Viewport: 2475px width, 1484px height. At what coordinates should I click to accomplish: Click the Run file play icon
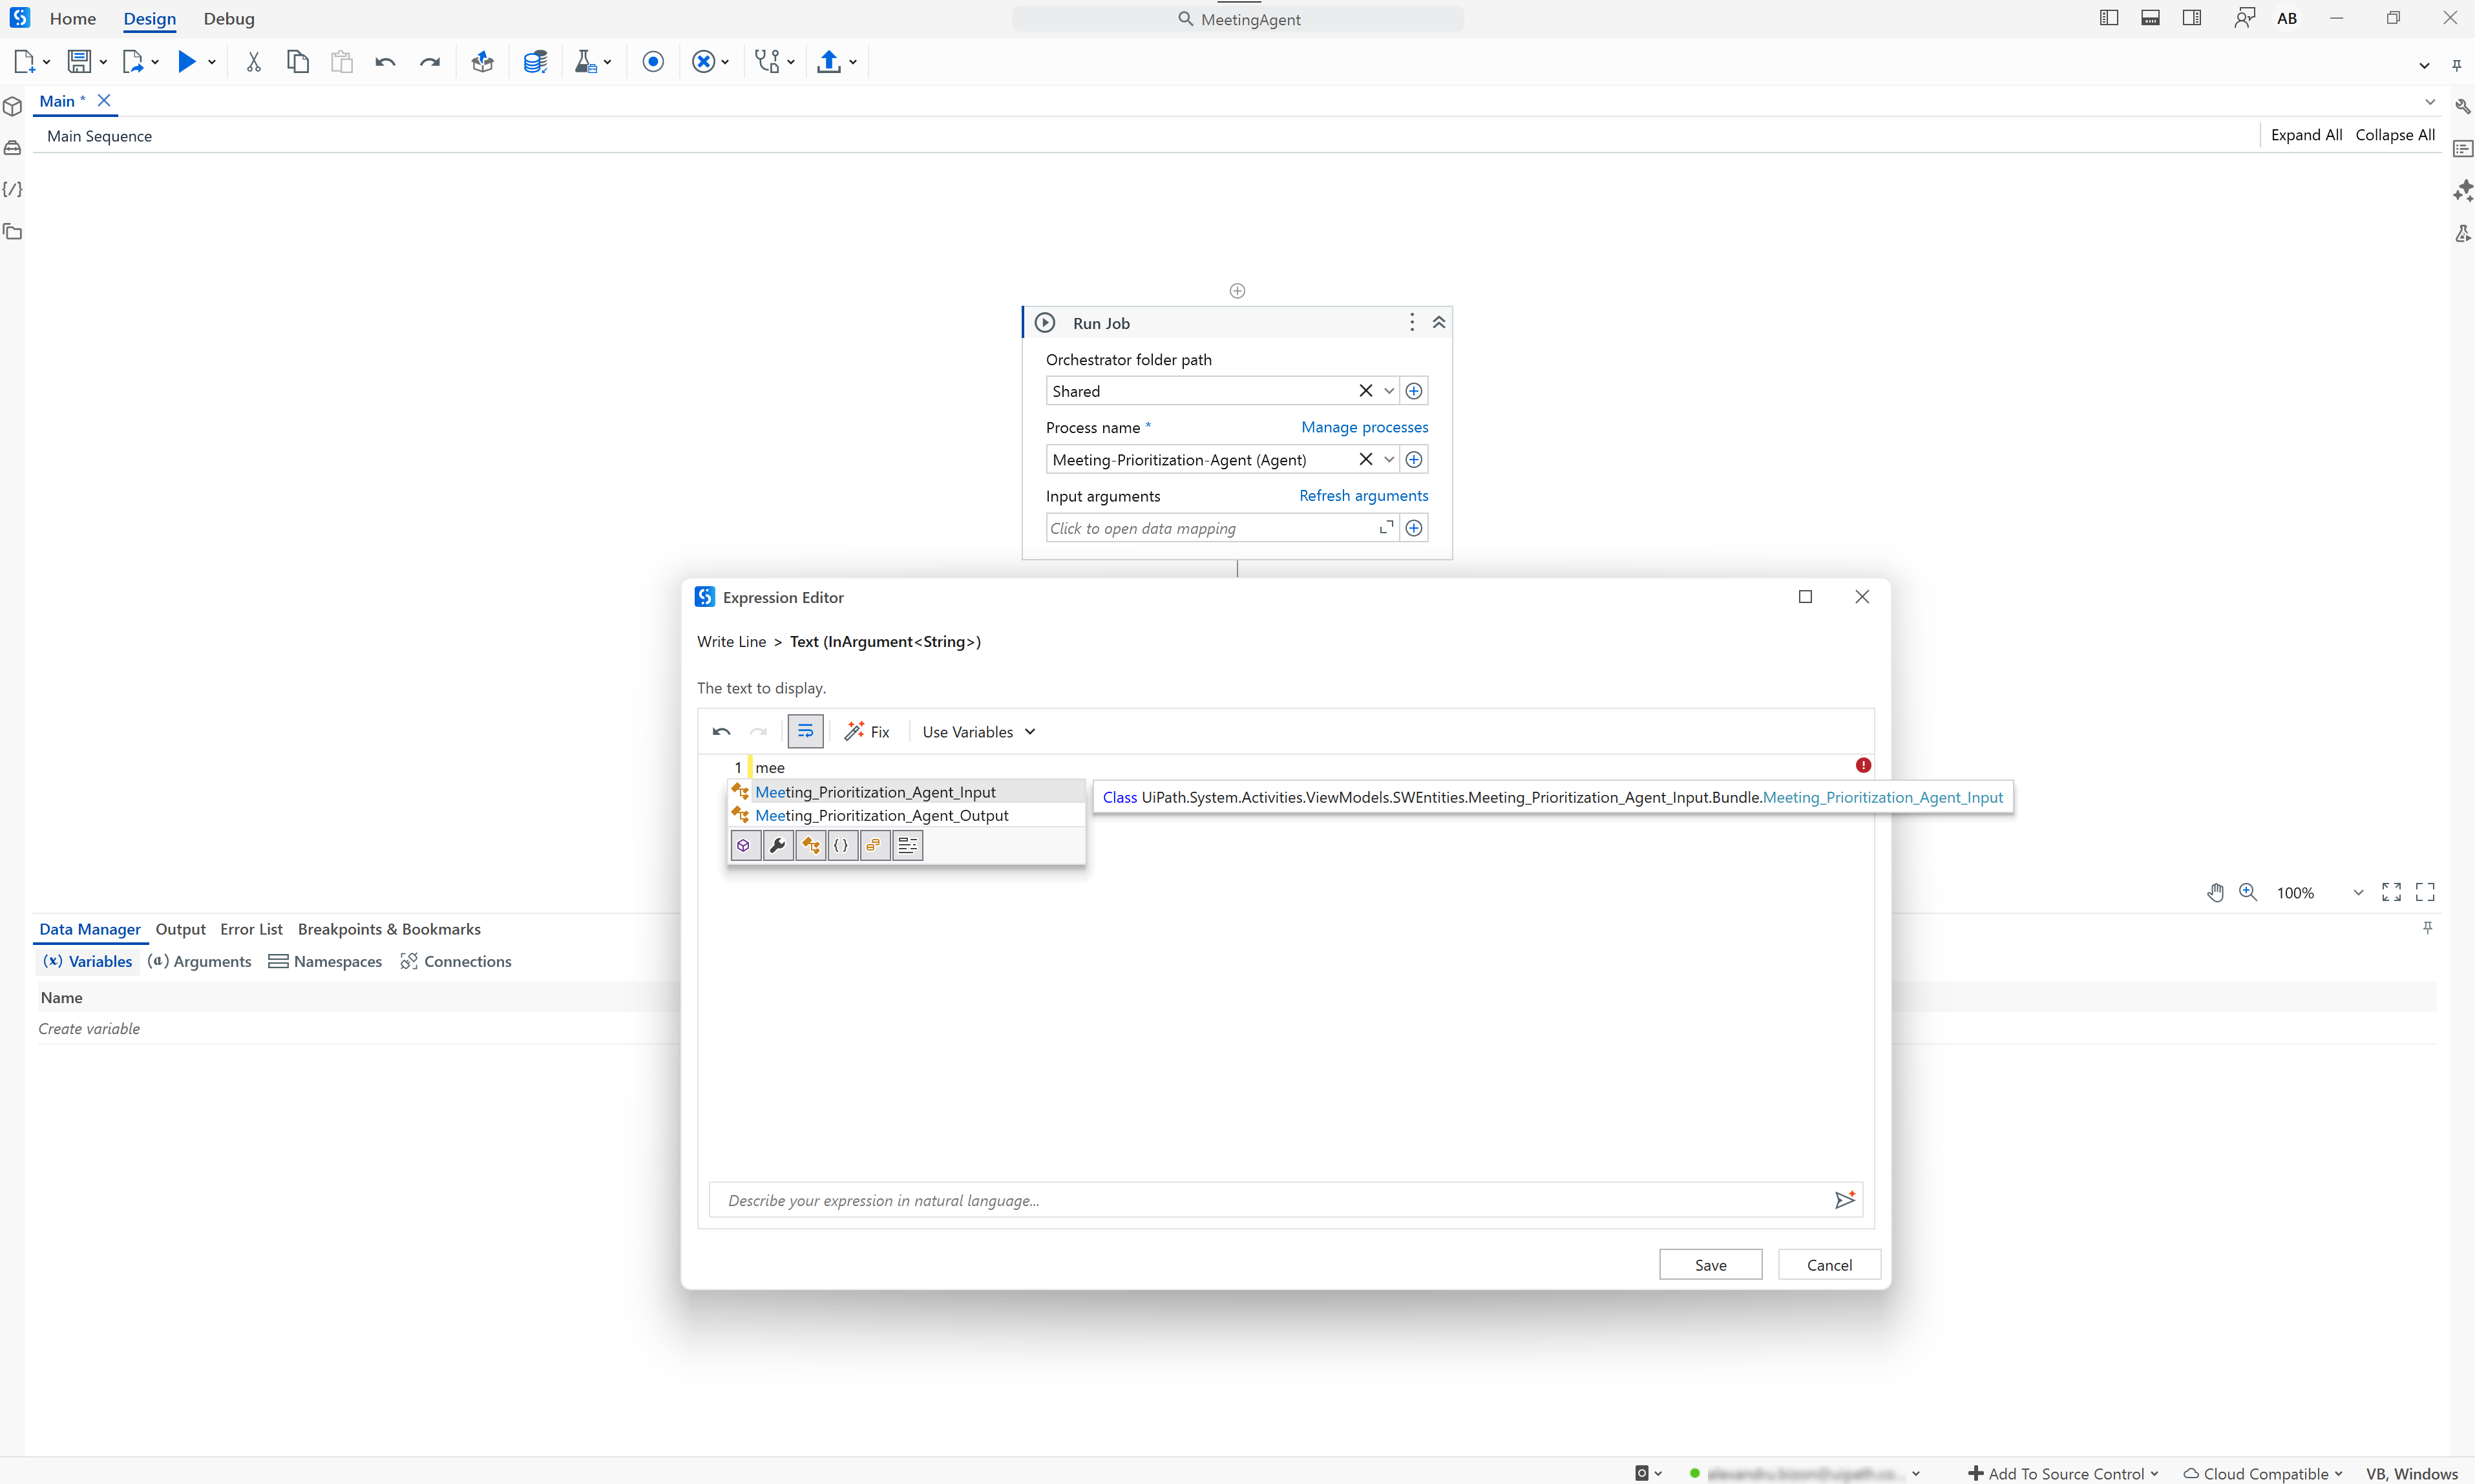click(x=186, y=62)
